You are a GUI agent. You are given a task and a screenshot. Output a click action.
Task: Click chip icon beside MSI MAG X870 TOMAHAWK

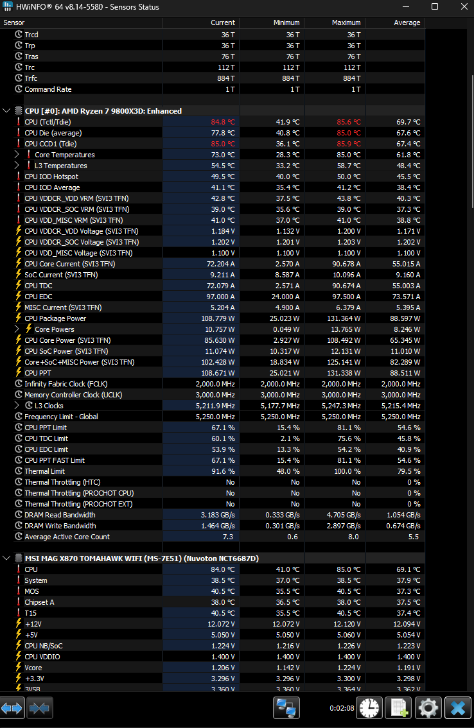[x=19, y=558]
